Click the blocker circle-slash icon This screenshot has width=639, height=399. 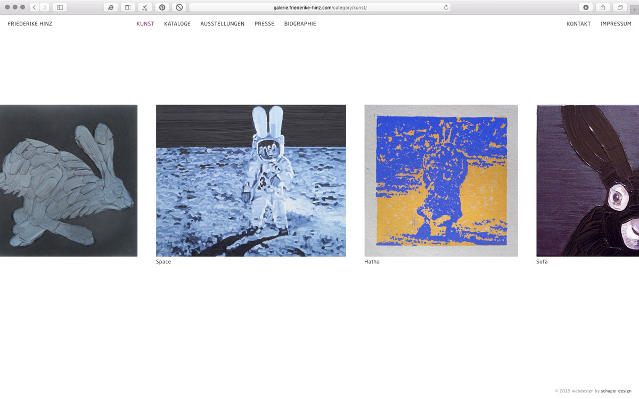pyautogui.click(x=179, y=7)
